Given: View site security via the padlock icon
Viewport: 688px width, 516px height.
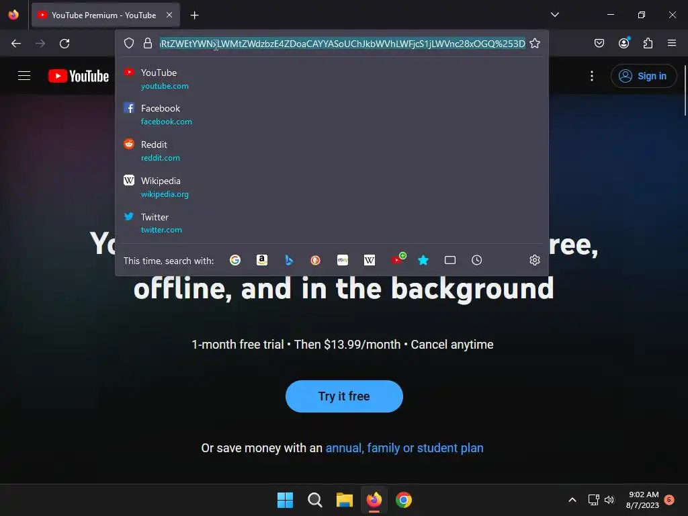Looking at the screenshot, I should coord(148,43).
